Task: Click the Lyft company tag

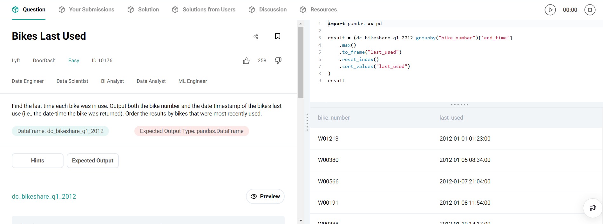Action: tap(16, 61)
